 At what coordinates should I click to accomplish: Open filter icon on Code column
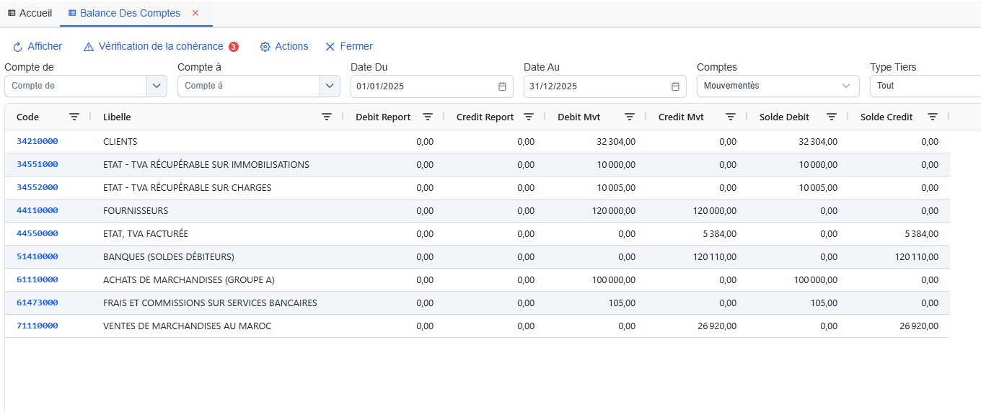(74, 117)
